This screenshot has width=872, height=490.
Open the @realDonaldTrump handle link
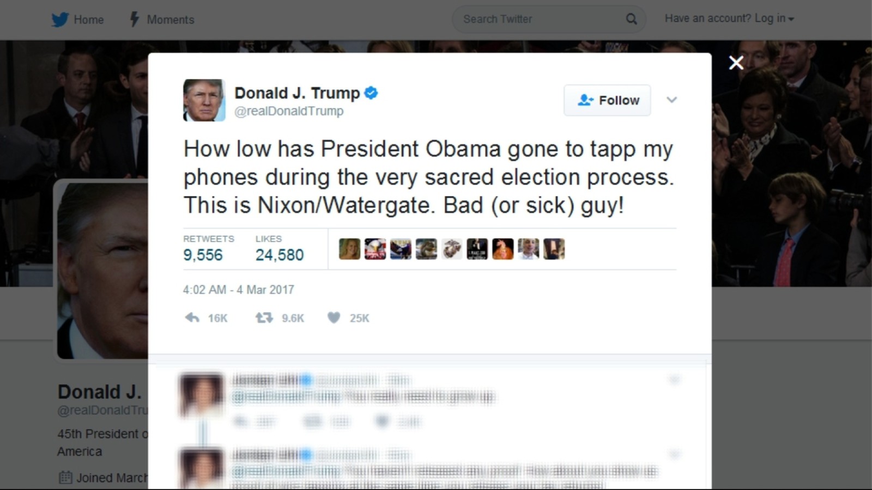point(289,111)
